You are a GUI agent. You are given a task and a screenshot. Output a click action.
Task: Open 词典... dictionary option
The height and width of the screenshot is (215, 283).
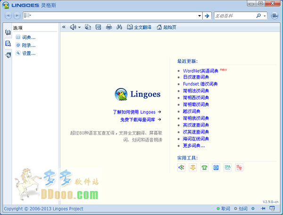click(25, 37)
